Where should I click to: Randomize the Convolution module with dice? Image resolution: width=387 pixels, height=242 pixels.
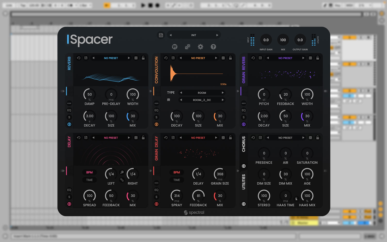(x=223, y=58)
